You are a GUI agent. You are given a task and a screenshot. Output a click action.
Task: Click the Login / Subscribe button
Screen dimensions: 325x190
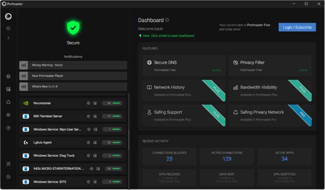pyautogui.click(x=297, y=27)
